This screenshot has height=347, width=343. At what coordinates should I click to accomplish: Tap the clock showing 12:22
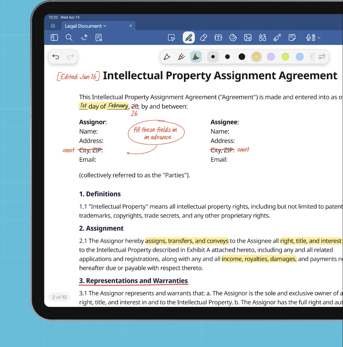53,17
